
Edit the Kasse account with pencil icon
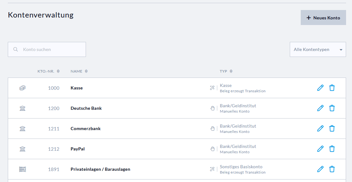click(320, 88)
